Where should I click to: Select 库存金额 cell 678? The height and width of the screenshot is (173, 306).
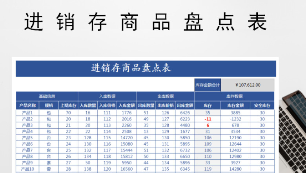coord(235,125)
